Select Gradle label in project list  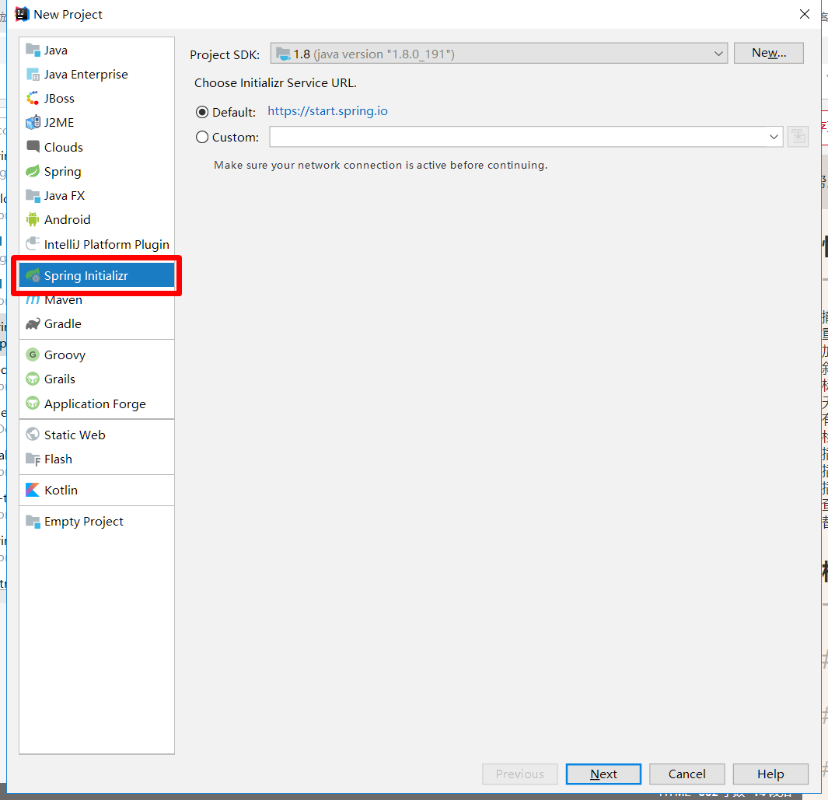63,324
